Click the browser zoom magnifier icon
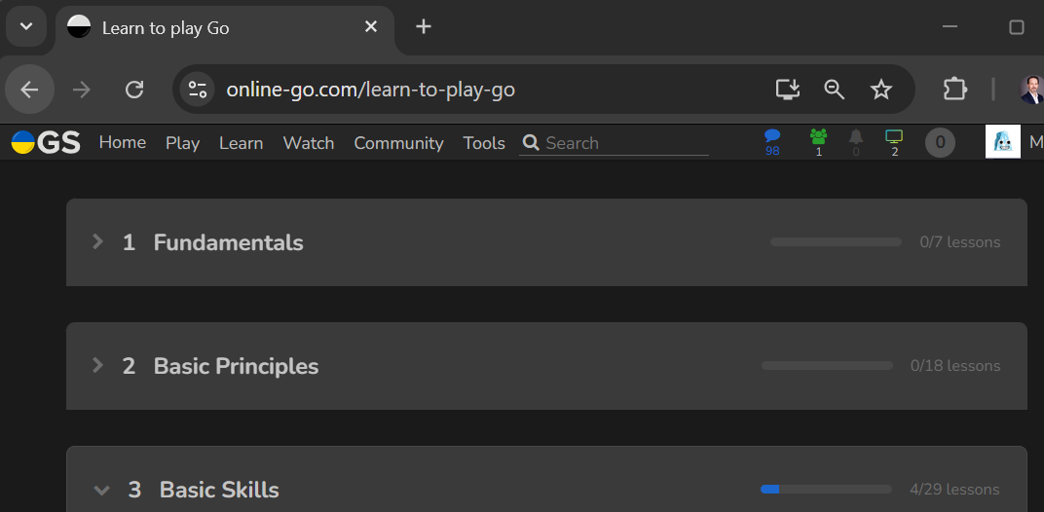1044x512 pixels. tap(834, 90)
